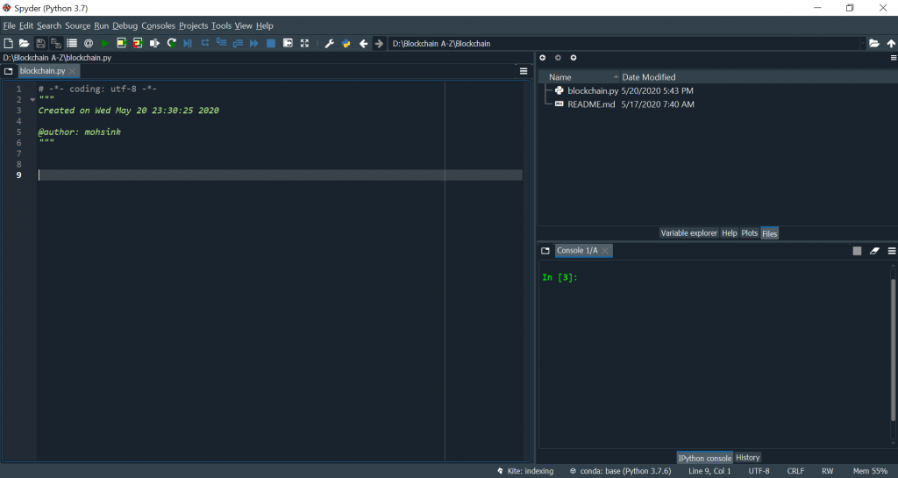Toggle fullscreen mode icon in toolbar
The width and height of the screenshot is (898, 478).
(x=304, y=43)
